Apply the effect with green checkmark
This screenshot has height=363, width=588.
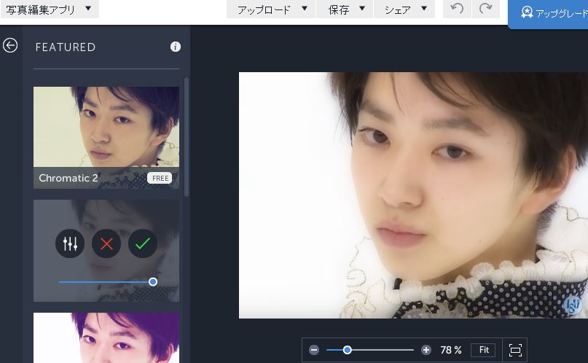143,243
